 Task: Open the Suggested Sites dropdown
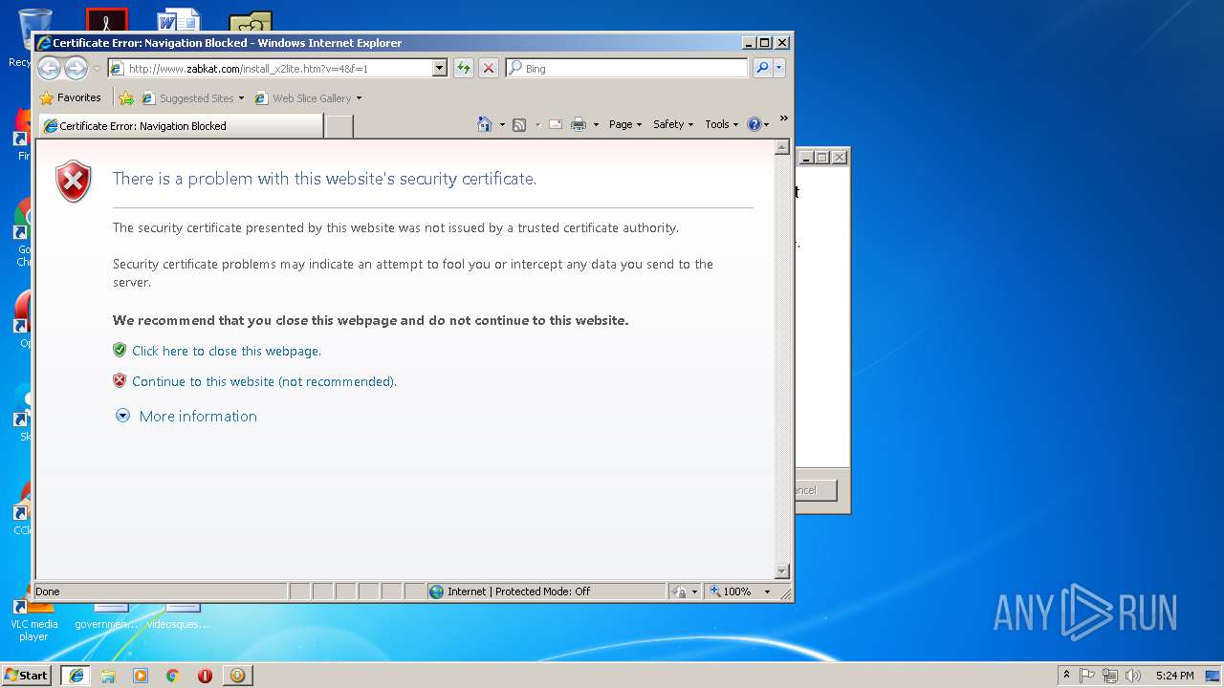(242, 98)
